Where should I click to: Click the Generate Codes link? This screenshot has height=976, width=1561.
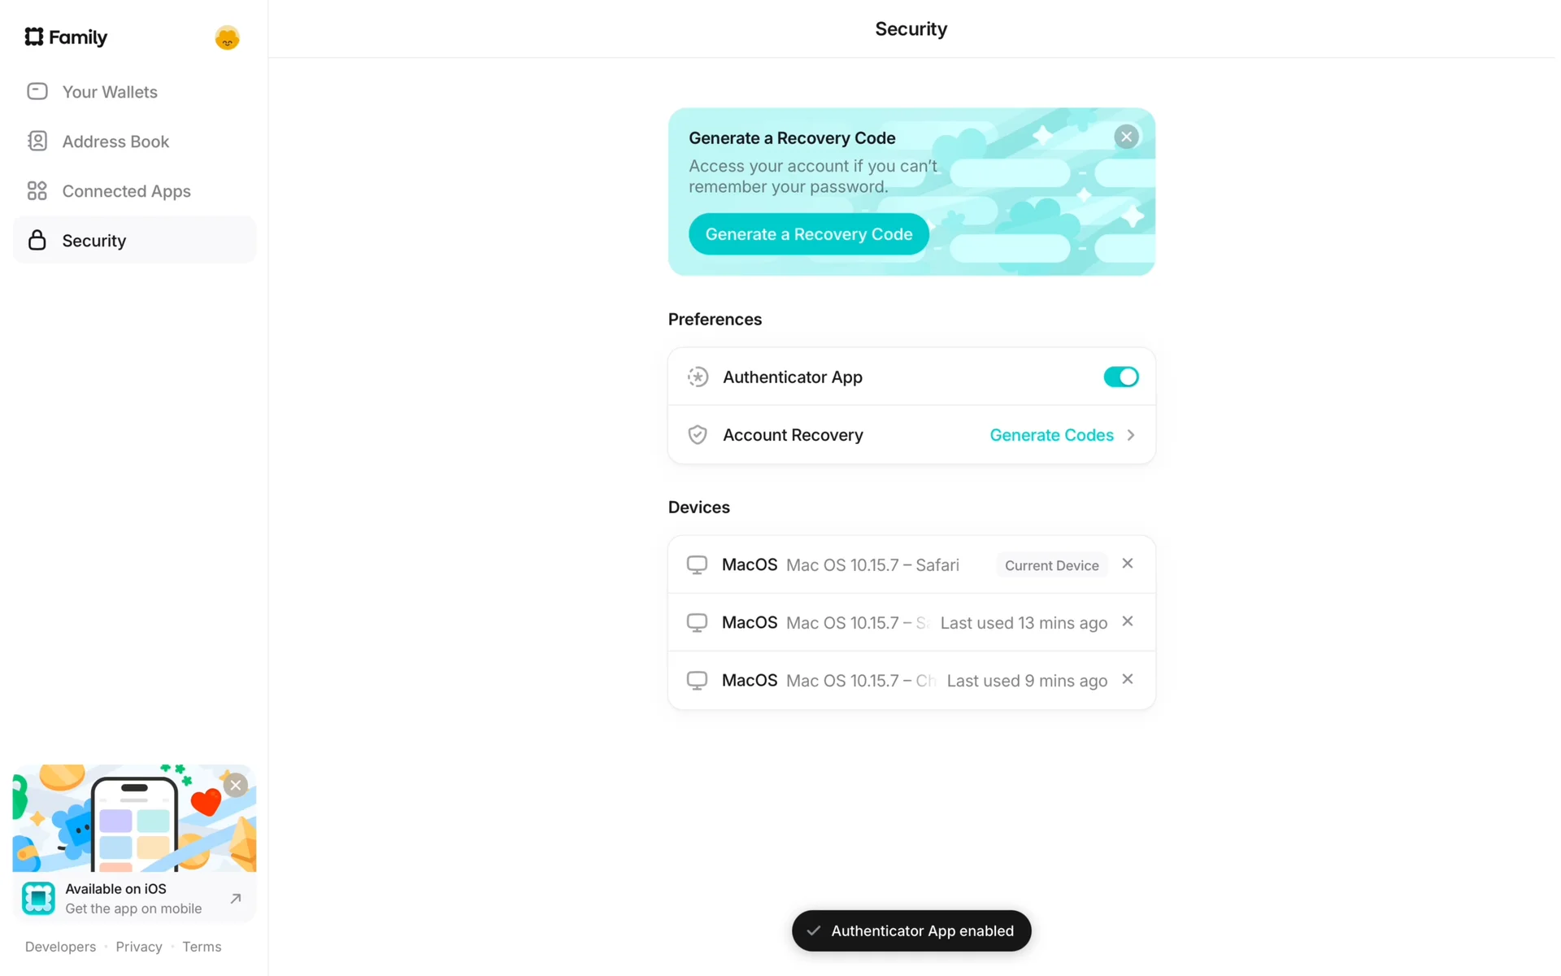pos(1051,435)
